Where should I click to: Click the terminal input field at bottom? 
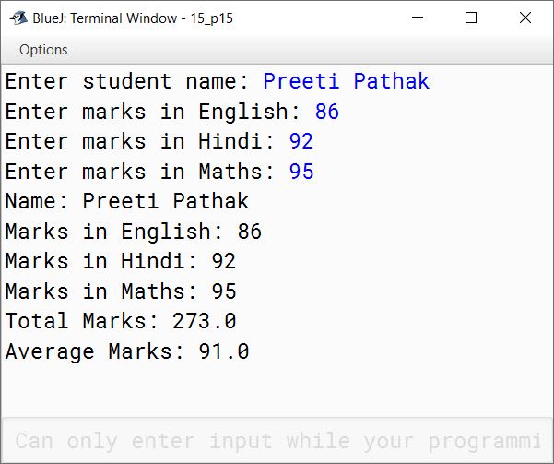coord(277,441)
